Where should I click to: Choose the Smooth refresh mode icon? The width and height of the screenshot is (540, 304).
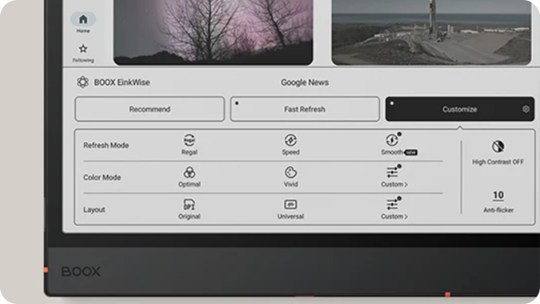(x=392, y=140)
